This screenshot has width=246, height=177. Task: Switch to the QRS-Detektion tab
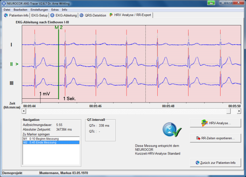pyautogui.click(x=93, y=15)
